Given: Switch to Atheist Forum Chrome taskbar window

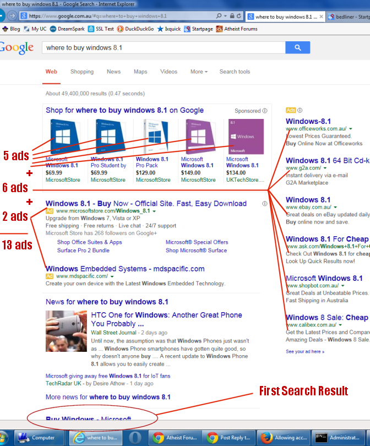Looking at the screenshot, I should pyautogui.click(x=175, y=438).
